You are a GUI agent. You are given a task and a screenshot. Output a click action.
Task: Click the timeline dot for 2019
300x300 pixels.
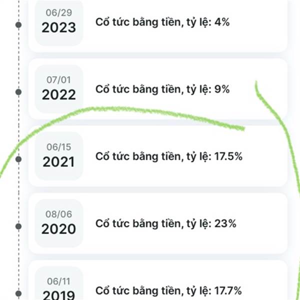point(19,293)
